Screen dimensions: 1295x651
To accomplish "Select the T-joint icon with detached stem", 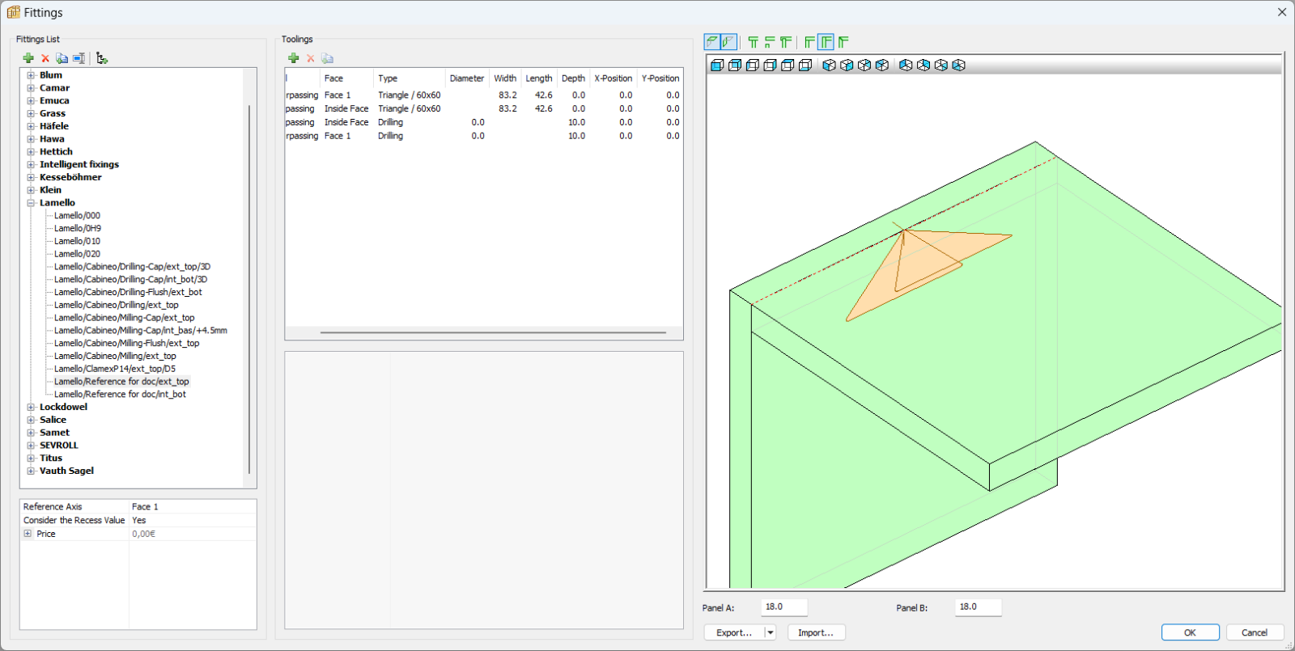I will 770,42.
